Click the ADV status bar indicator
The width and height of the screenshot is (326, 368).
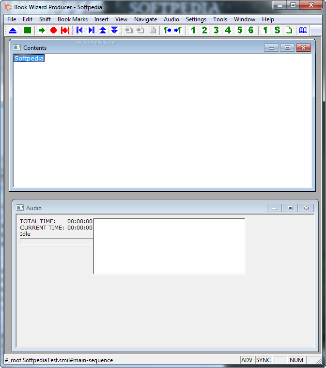click(x=247, y=360)
